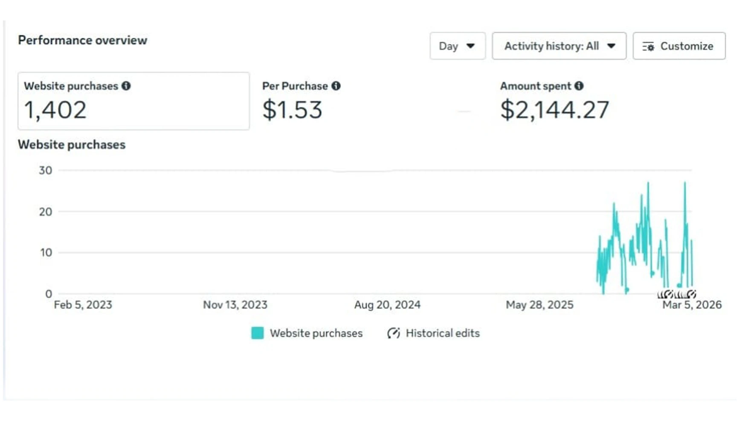Toggle Historical edits legend label
Viewport: 739px width, 421px height.
[443, 333]
